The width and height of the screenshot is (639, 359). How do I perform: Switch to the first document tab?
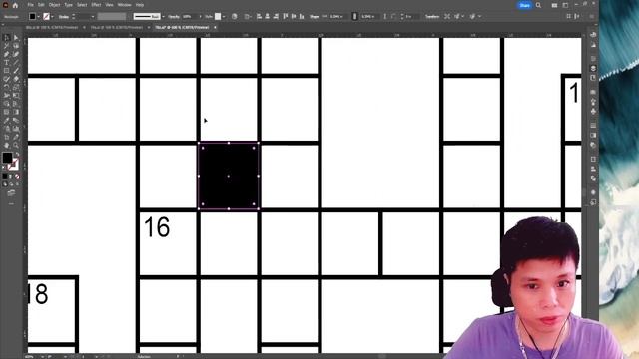[x=52, y=27]
